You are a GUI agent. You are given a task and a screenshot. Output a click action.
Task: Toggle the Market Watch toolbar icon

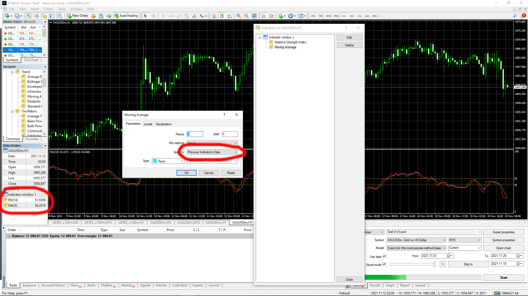click(x=29, y=16)
